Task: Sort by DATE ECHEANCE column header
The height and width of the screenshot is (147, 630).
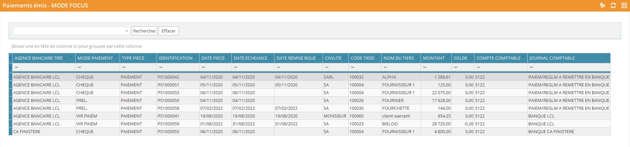Action: [250, 58]
